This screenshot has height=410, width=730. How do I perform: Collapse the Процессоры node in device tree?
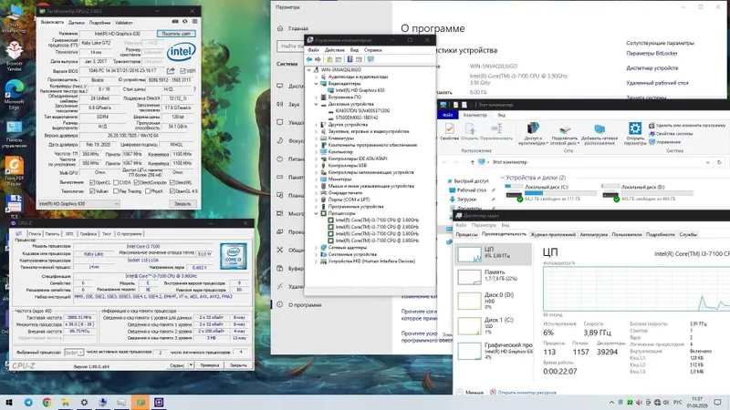317,213
